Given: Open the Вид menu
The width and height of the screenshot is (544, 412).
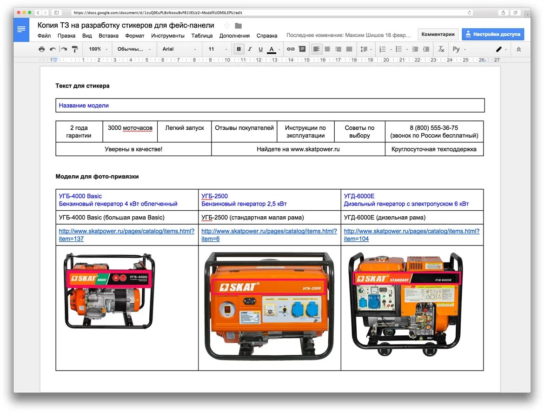Looking at the screenshot, I should [x=87, y=36].
